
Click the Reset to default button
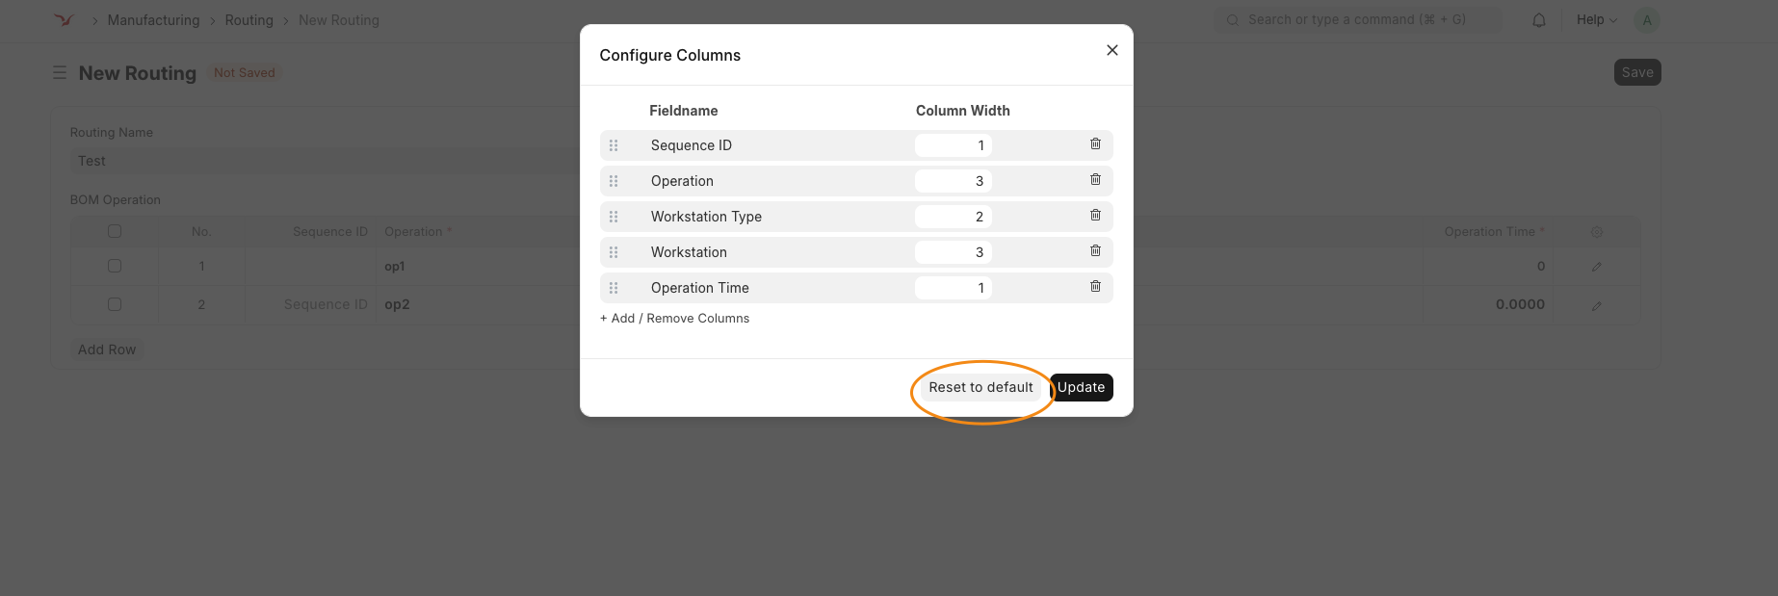coord(981,387)
